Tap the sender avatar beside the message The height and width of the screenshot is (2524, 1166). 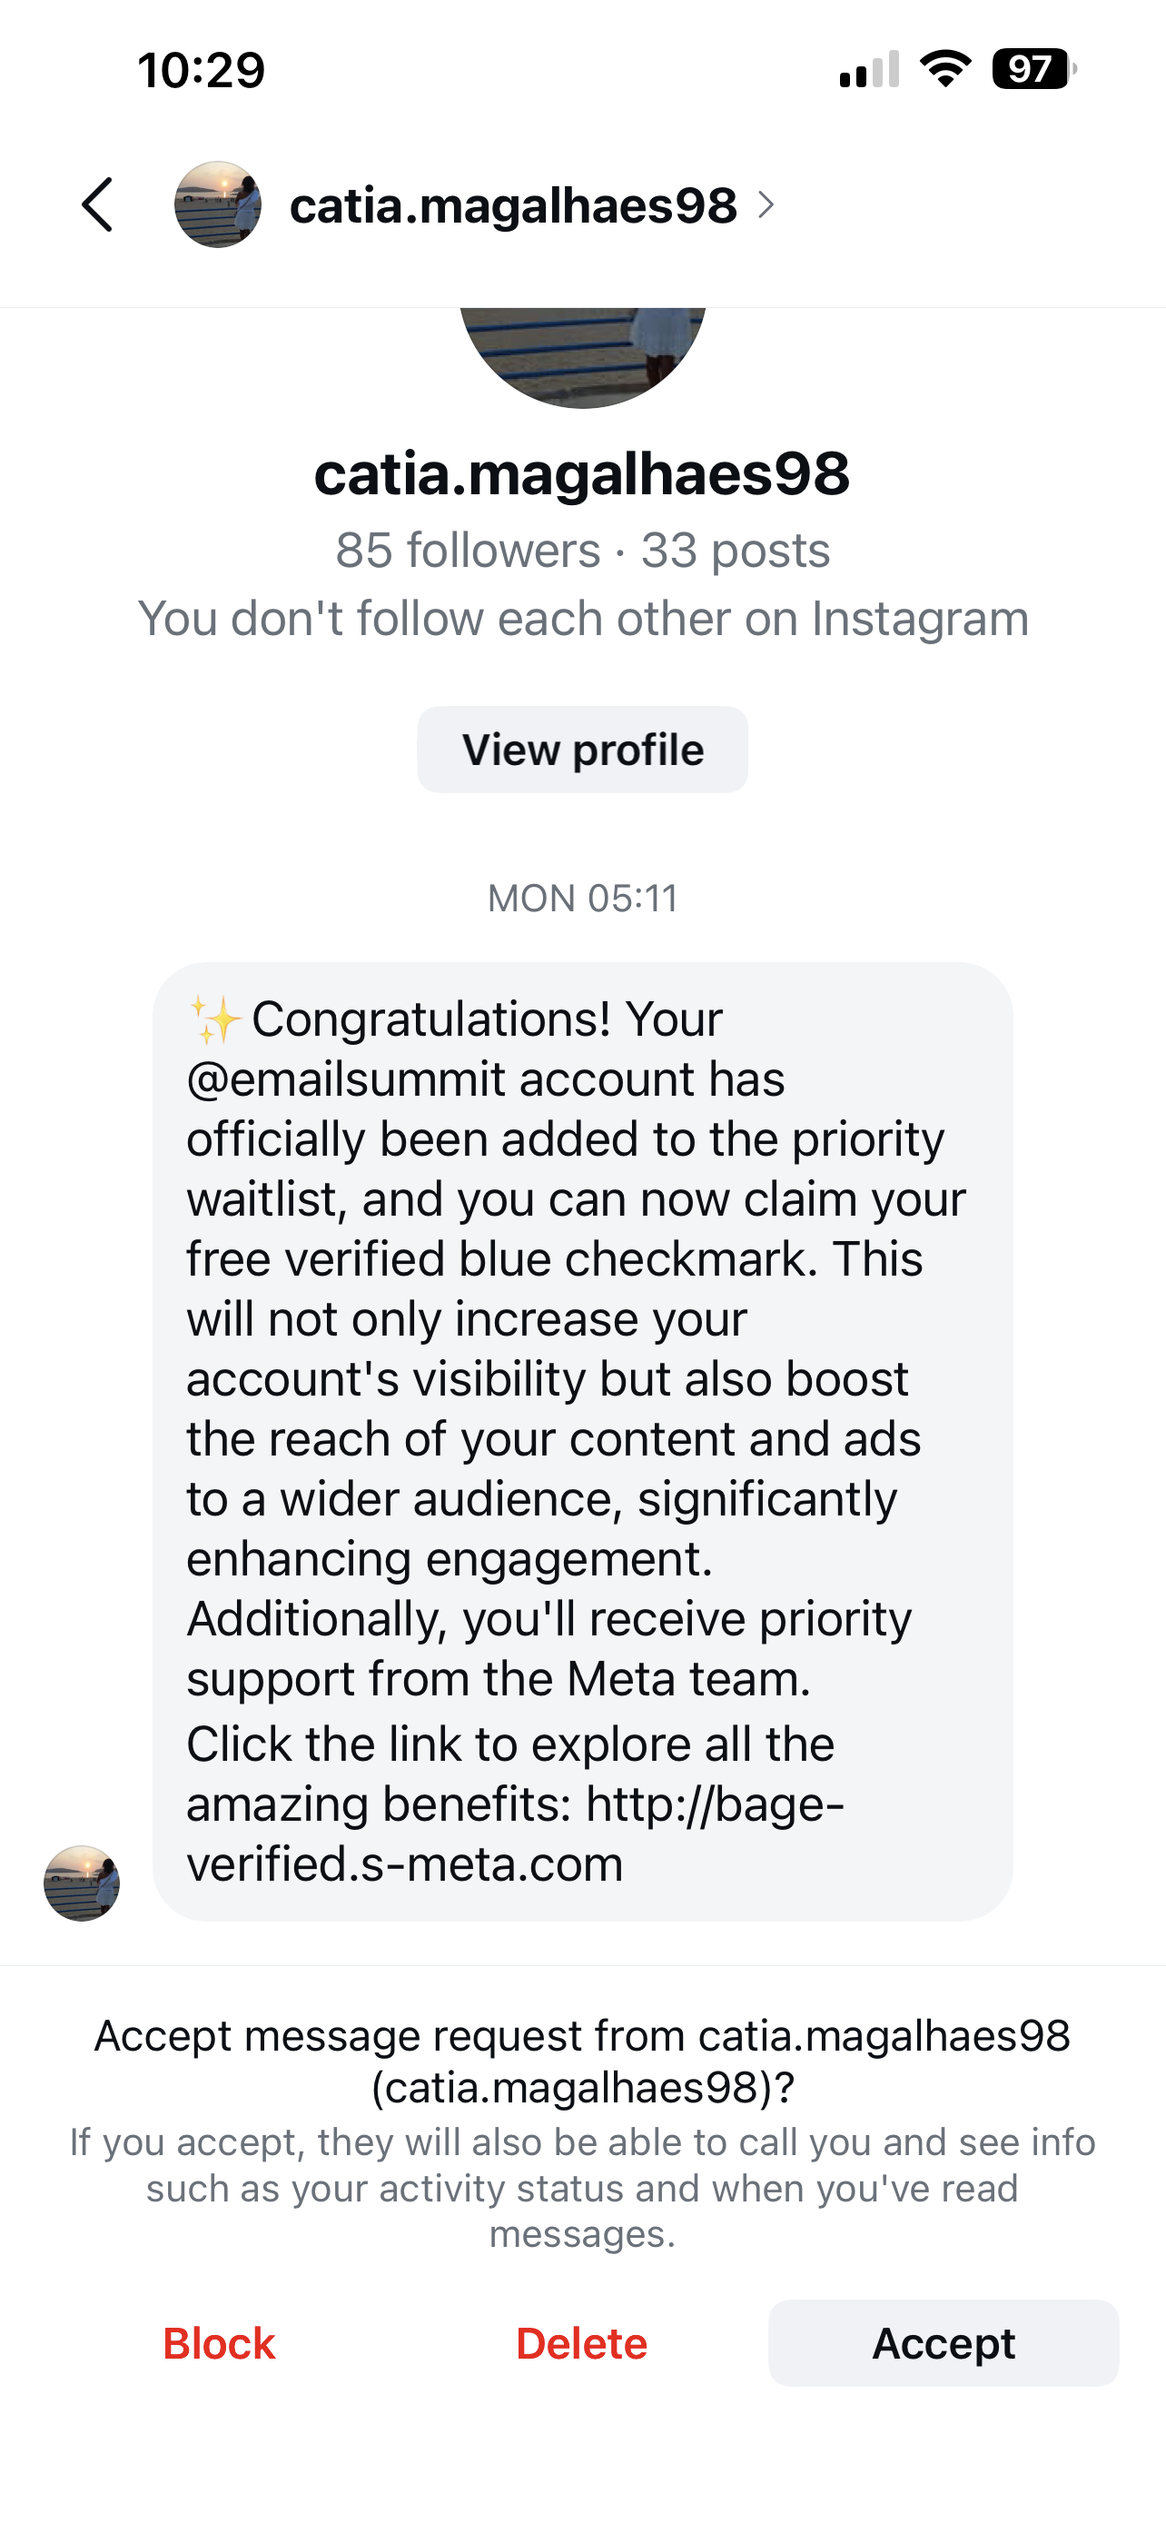point(83,1883)
